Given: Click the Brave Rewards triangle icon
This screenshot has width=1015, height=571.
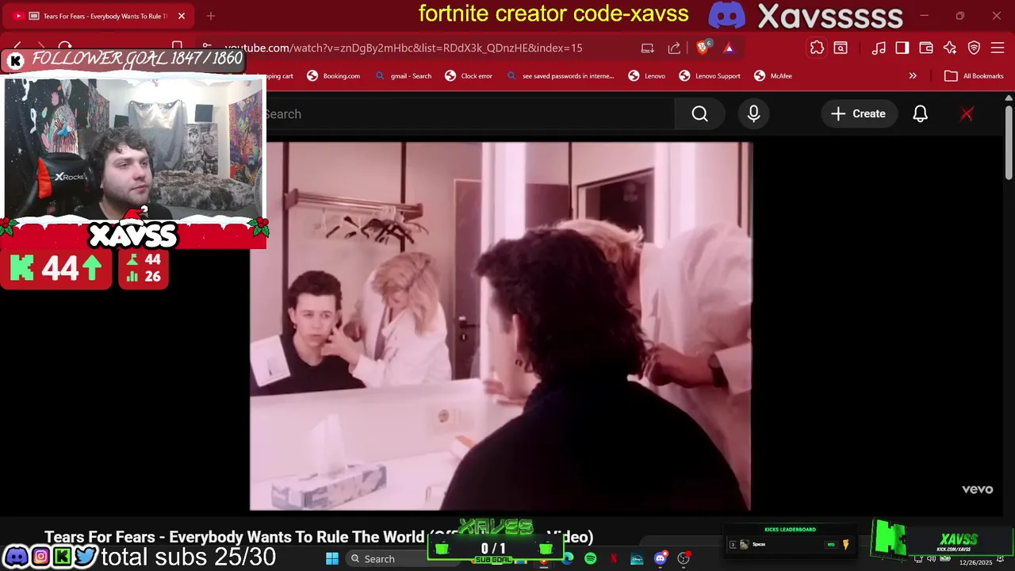Looking at the screenshot, I should click(x=729, y=48).
